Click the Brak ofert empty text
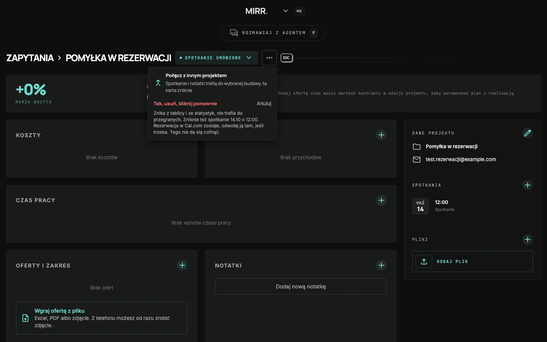Screen dimensions: 547x342 102,288
